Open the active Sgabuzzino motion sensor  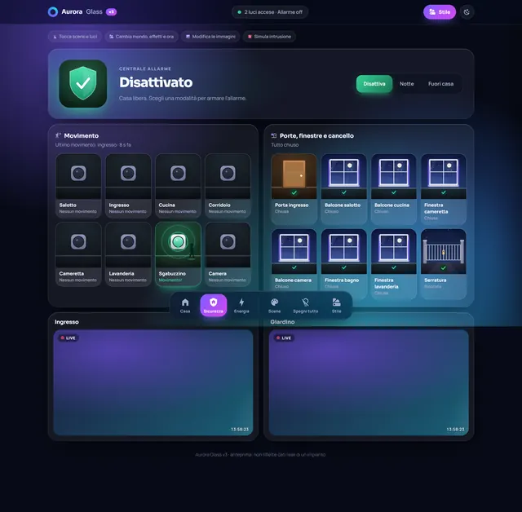(x=178, y=254)
